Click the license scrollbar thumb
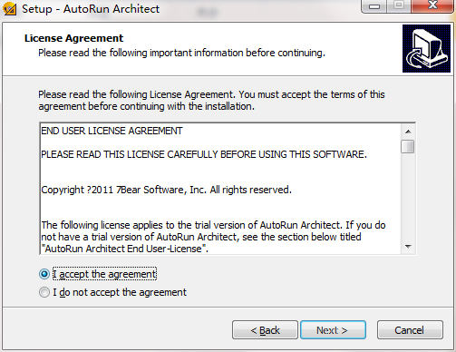This screenshot has height=352, width=456. pyautogui.click(x=408, y=147)
